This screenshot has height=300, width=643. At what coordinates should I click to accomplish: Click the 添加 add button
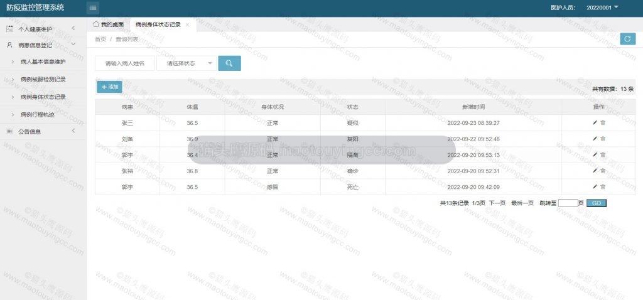[x=109, y=87]
